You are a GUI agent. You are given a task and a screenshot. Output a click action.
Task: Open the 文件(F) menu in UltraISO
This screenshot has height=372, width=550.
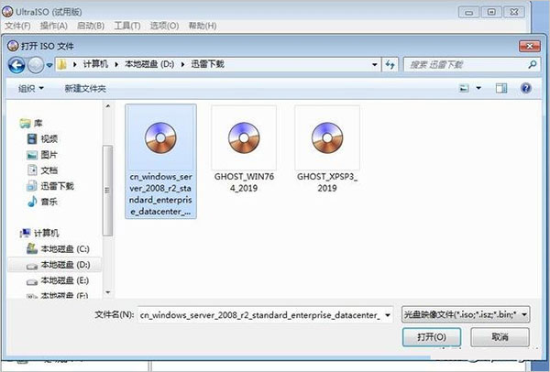[17, 26]
